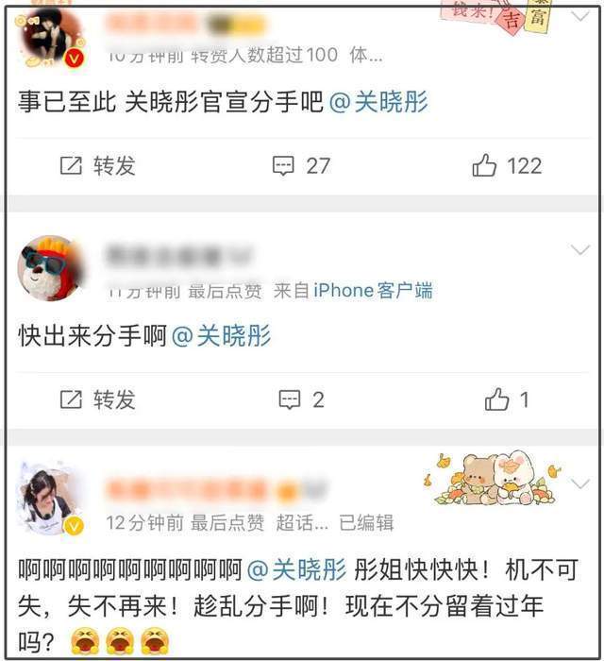604x661 pixels.
Task: View sunglasses dog avatar profile
Action: (x=51, y=268)
